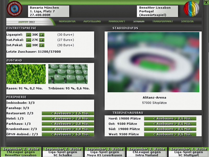Select the ChLeague gegen Bensitter Lissabon fixture
The image size is (209, 157).
(21, 152)
